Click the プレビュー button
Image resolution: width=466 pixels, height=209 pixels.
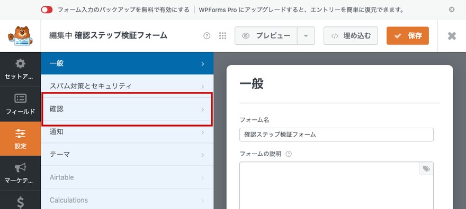click(266, 36)
